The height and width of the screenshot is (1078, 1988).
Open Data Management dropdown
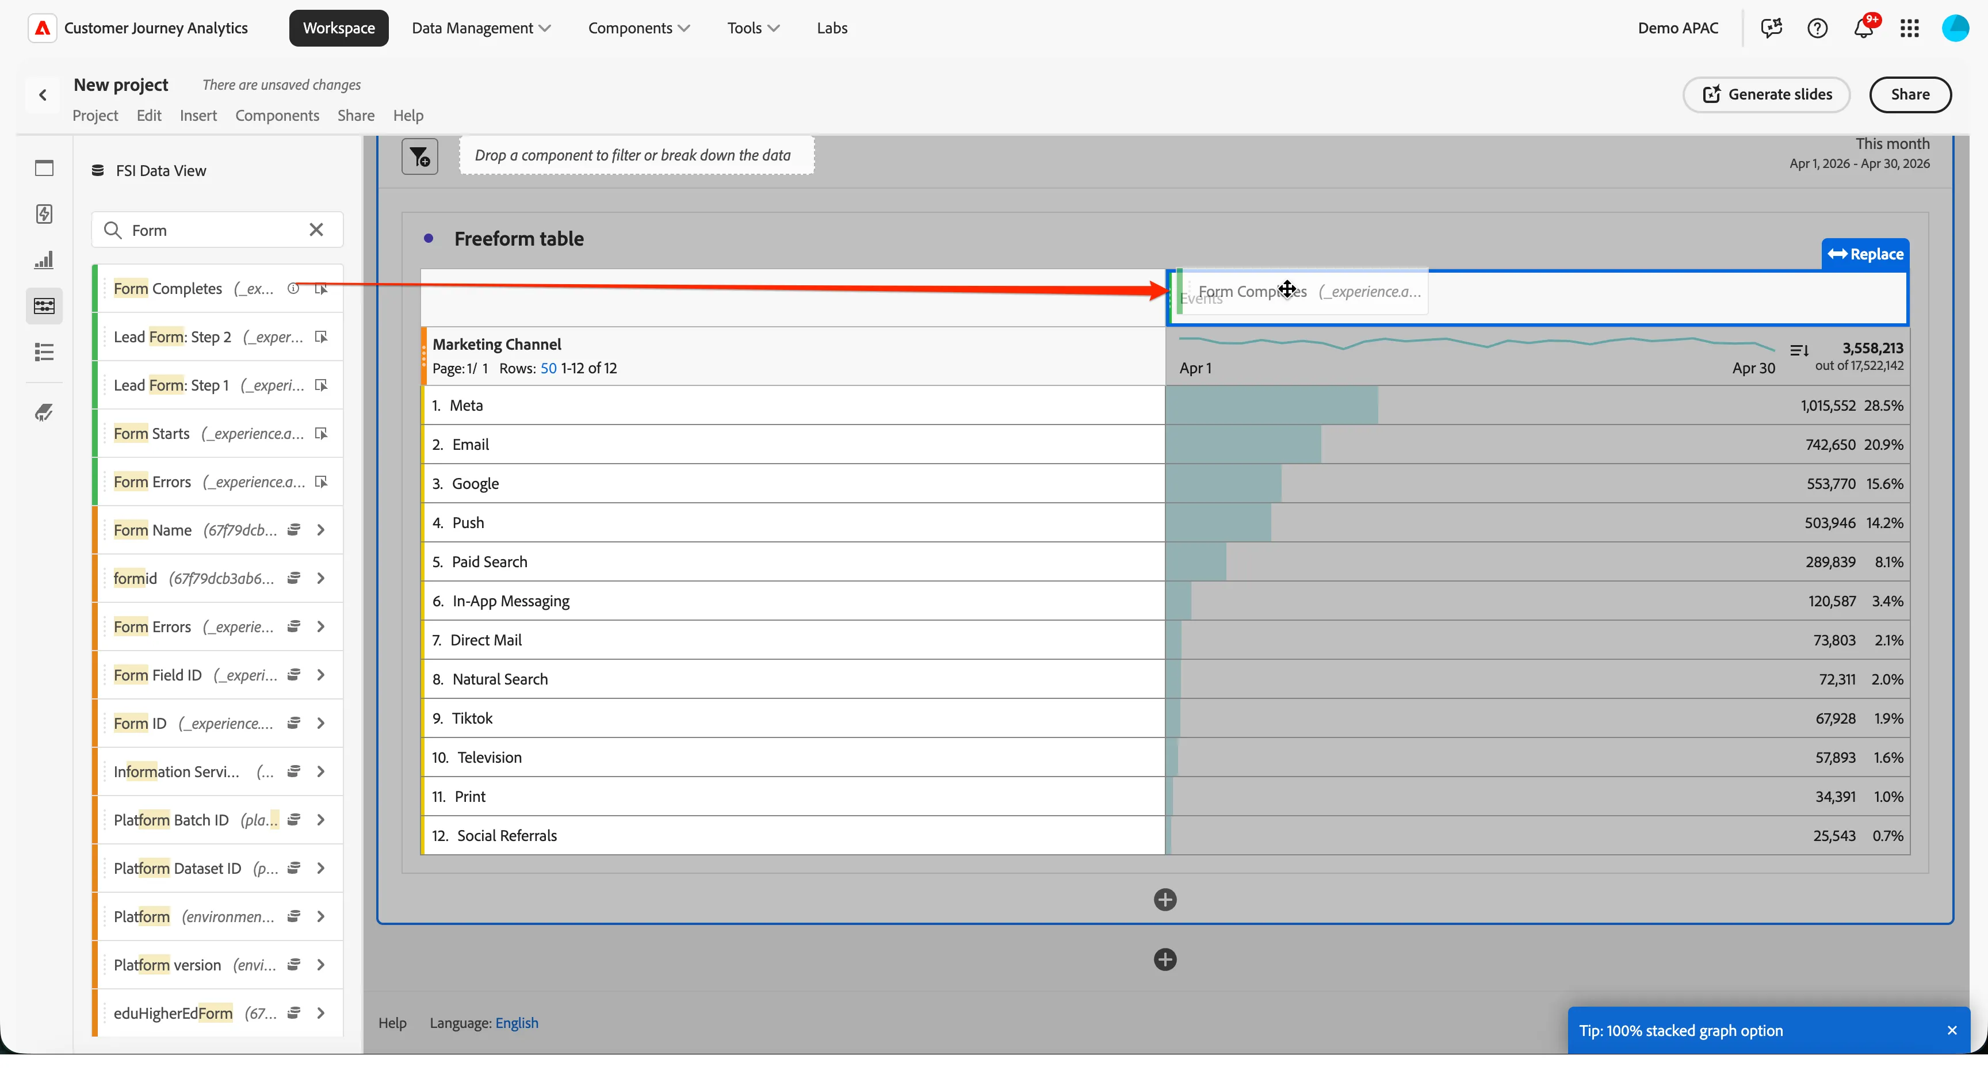481,29
